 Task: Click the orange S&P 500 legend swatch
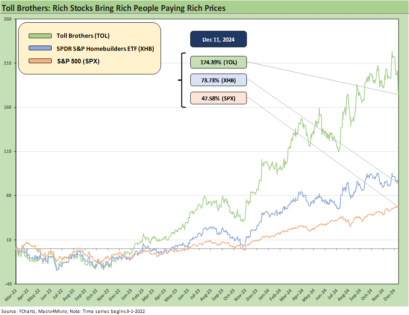coord(40,61)
